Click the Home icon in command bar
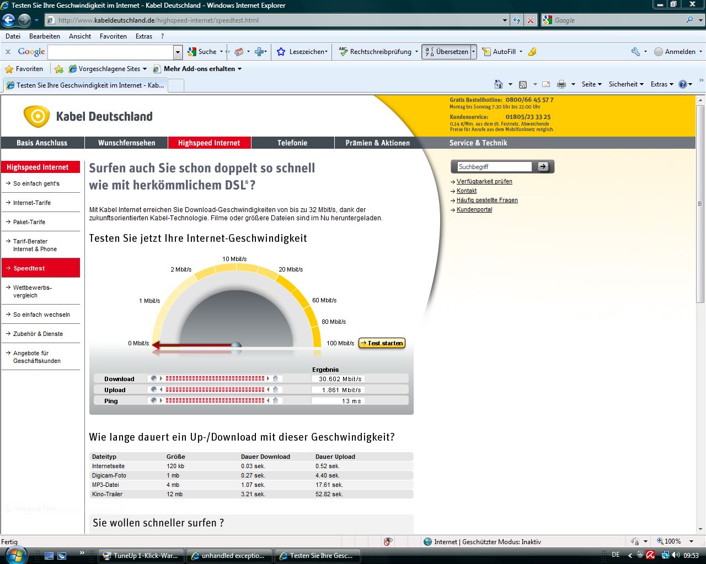 [x=499, y=84]
